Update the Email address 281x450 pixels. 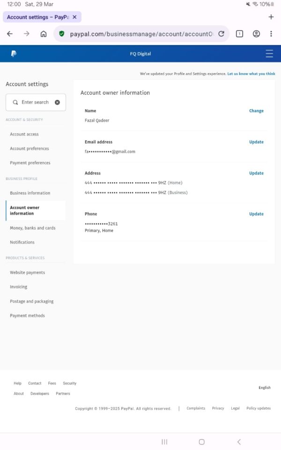[x=256, y=142]
